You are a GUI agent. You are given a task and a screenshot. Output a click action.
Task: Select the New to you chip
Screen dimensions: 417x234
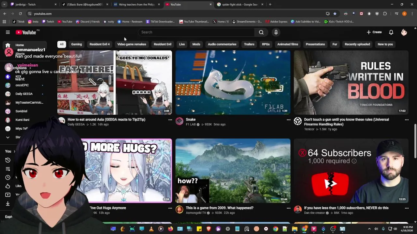tap(385, 44)
